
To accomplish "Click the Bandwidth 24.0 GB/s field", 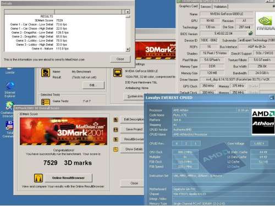I will click(x=262, y=73).
